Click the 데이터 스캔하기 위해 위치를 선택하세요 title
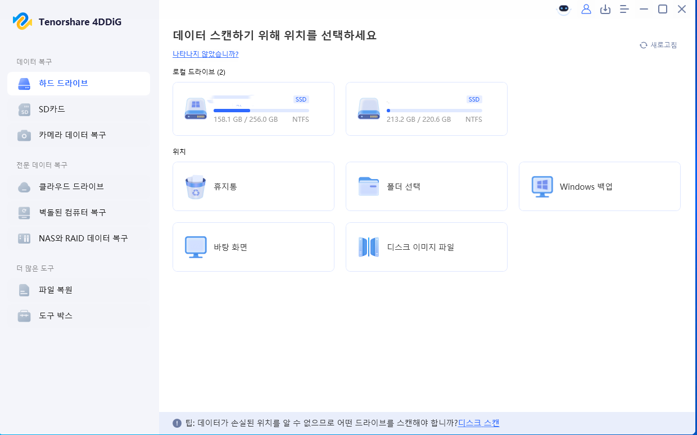The image size is (697, 435). (274, 35)
